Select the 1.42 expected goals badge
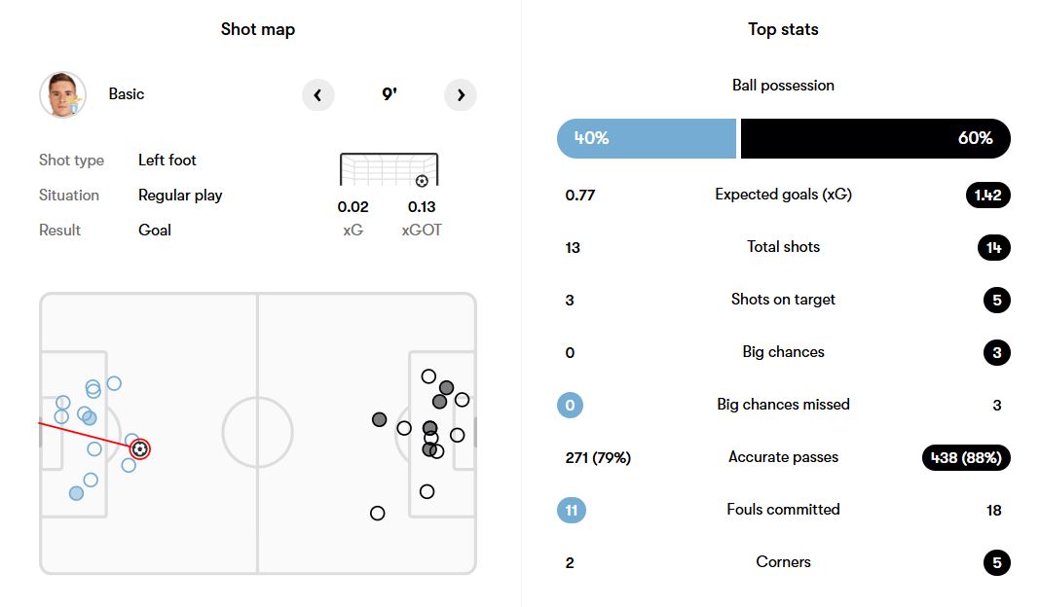The image size is (1040, 607). click(x=987, y=195)
